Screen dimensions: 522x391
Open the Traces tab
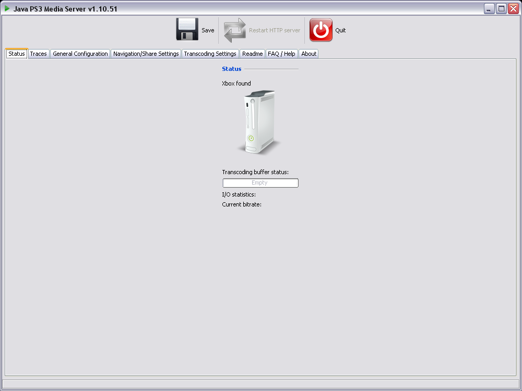tap(39, 54)
